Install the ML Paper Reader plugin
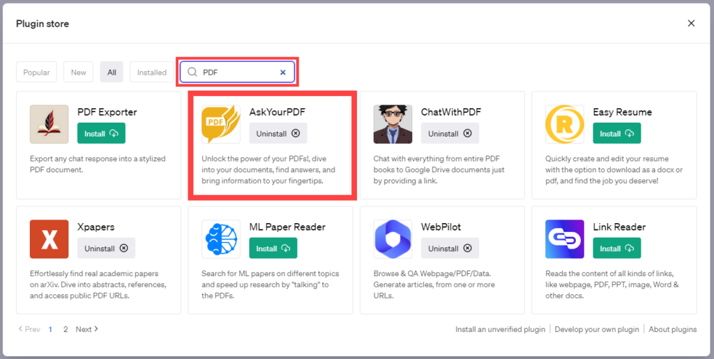 (273, 248)
